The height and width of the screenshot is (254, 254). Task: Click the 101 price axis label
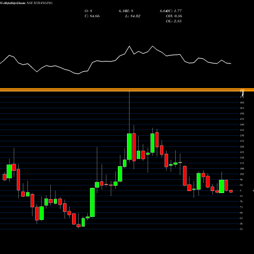(x=242, y=174)
